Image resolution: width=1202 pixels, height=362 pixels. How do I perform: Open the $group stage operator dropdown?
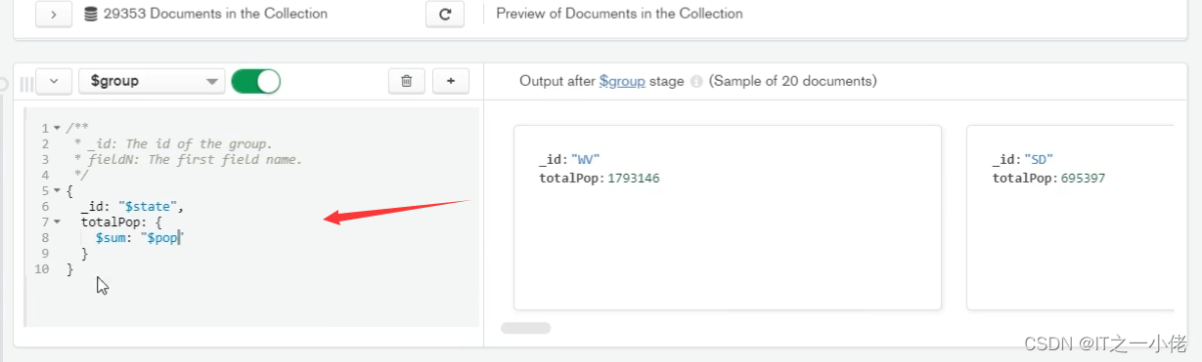[x=152, y=81]
